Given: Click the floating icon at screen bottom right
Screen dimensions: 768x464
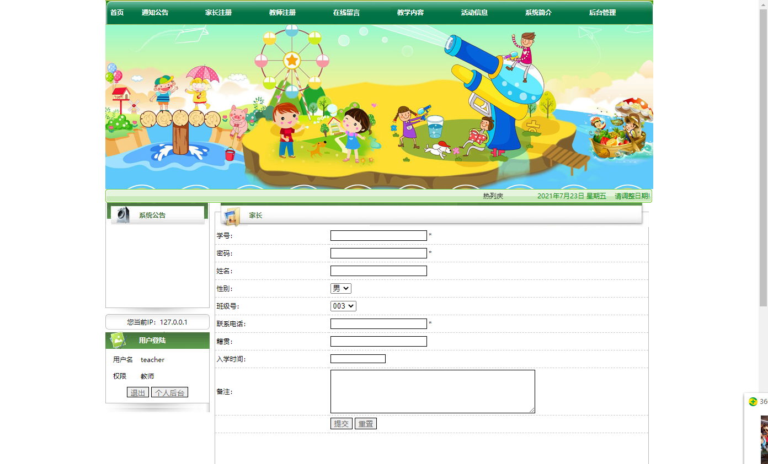Looking at the screenshot, I should pyautogui.click(x=753, y=402).
